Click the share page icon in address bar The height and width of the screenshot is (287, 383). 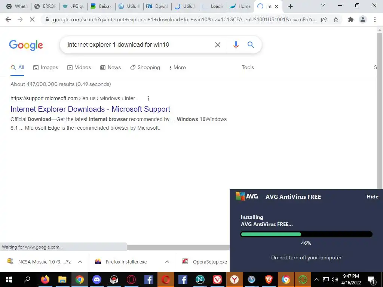(324, 19)
